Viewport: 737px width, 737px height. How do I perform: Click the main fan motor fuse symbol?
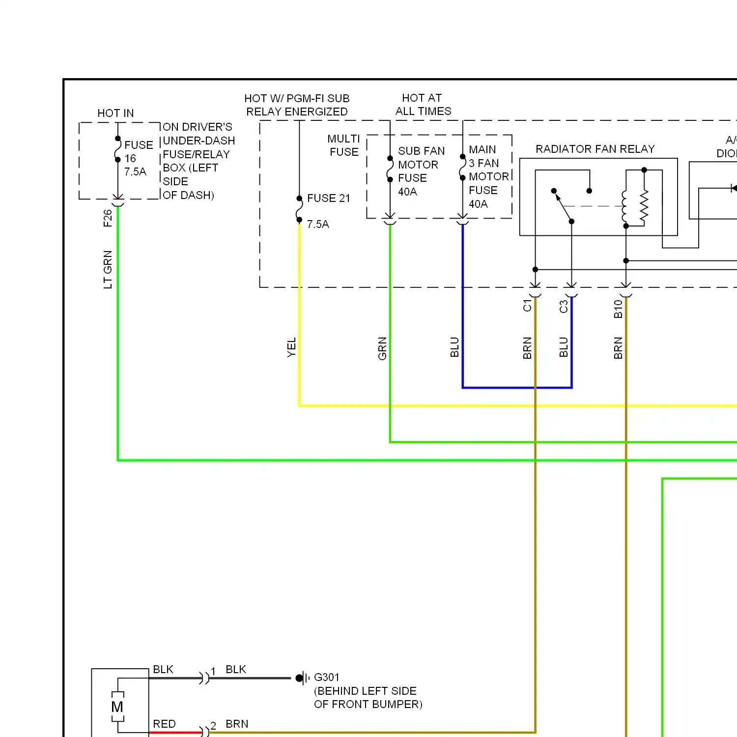click(x=462, y=167)
